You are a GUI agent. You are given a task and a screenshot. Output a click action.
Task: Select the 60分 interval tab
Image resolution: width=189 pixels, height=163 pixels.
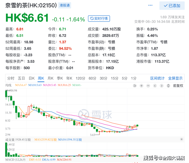(x=92, y=78)
